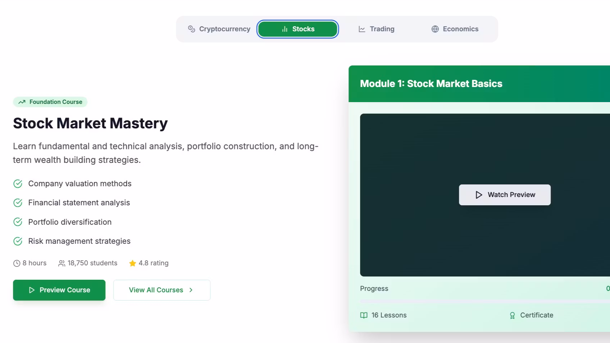Click checkmark beside Company valuation methods

(x=18, y=184)
